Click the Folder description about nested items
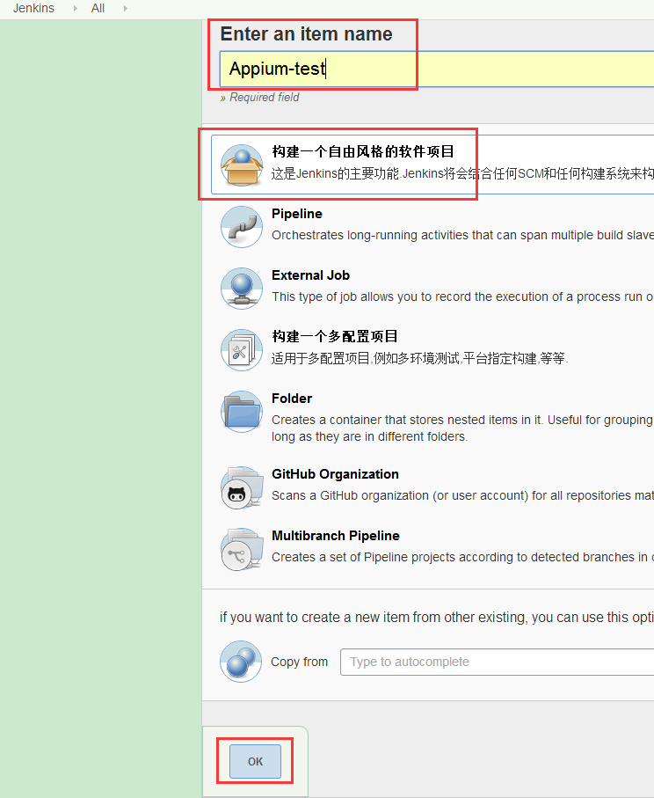This screenshot has height=798, width=654. [462, 428]
